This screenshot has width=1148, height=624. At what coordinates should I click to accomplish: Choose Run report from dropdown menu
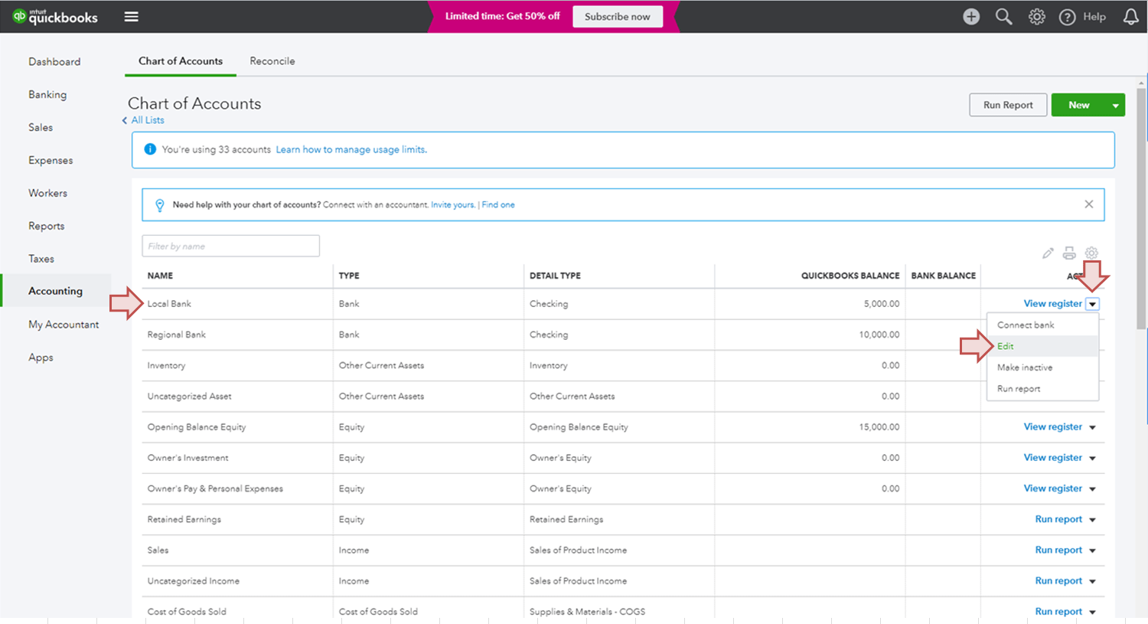coord(1043,389)
